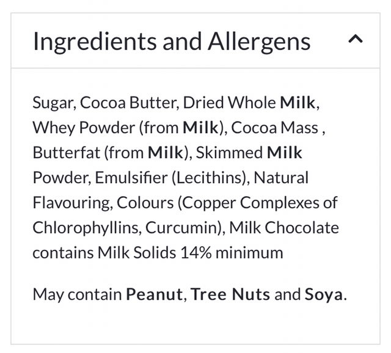Click bold Tree Nuts allergen text

tap(230, 294)
